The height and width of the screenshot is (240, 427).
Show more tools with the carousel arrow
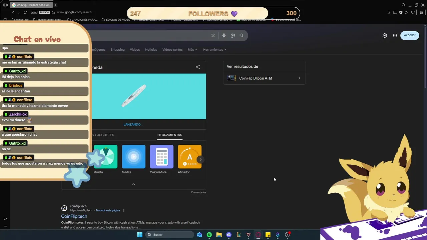200,159
